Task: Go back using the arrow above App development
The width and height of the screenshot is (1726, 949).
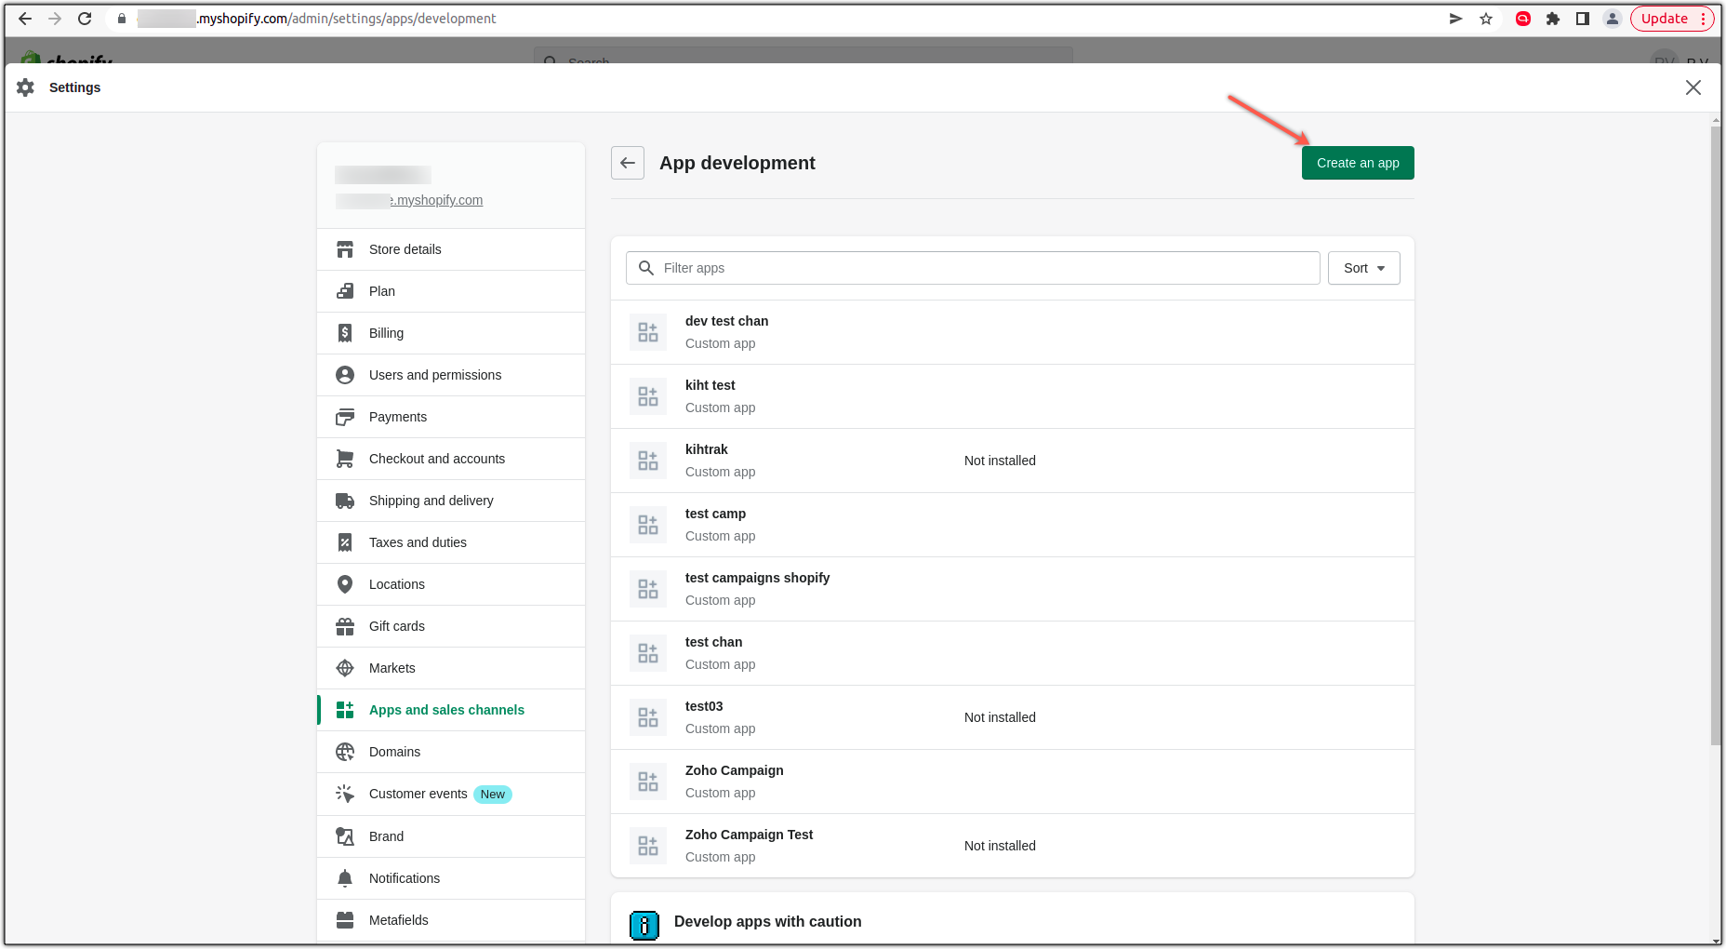Action: pyautogui.click(x=627, y=162)
